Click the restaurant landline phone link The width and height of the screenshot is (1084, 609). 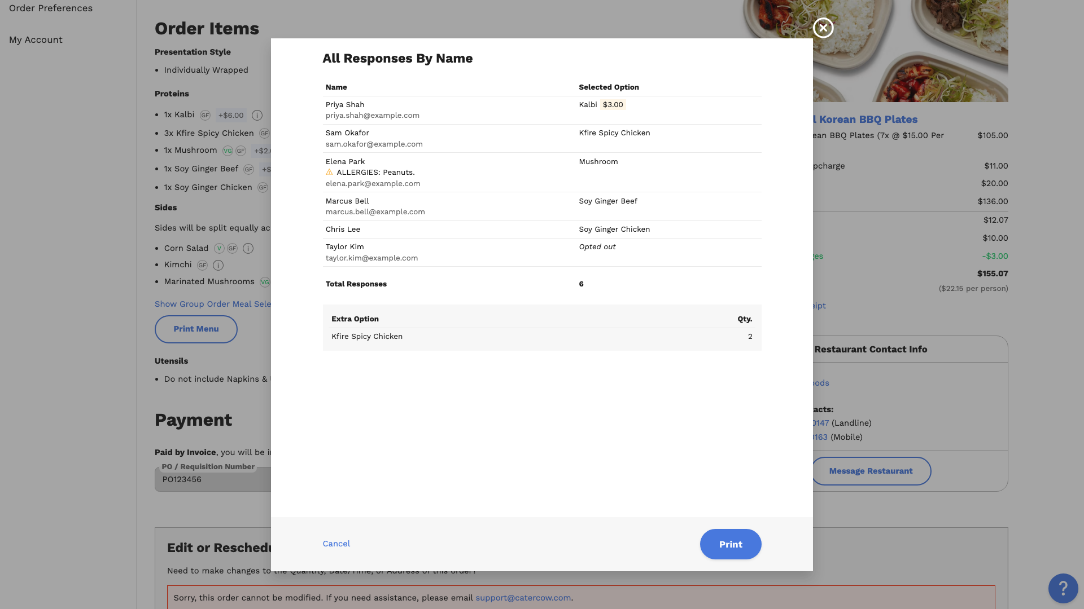[x=821, y=423]
